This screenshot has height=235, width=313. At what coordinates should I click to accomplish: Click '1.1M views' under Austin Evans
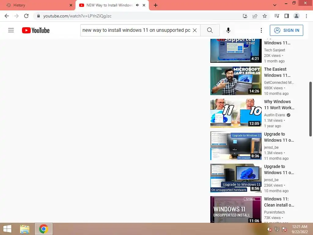[273, 121]
